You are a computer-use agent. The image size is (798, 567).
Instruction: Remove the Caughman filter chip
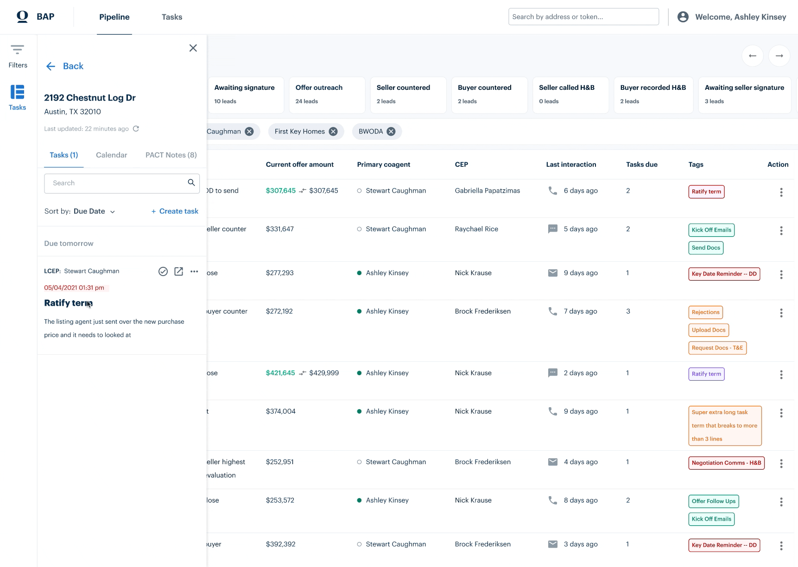pyautogui.click(x=249, y=132)
